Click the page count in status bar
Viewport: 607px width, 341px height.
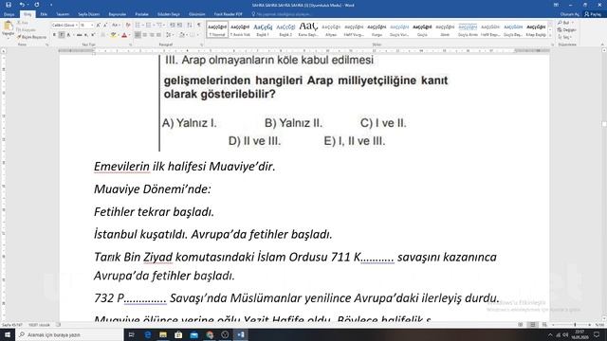click(x=12, y=325)
